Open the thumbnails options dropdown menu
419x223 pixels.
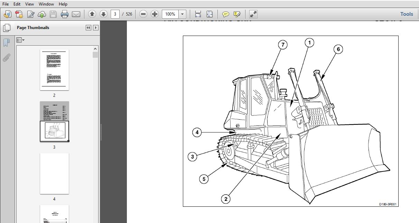point(20,40)
